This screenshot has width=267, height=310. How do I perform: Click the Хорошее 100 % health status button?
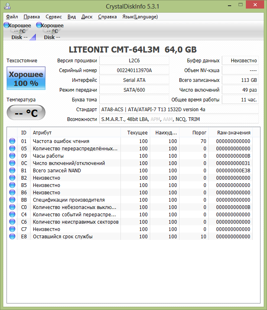[x=26, y=78]
